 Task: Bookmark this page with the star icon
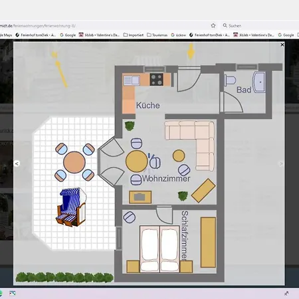click(213, 26)
